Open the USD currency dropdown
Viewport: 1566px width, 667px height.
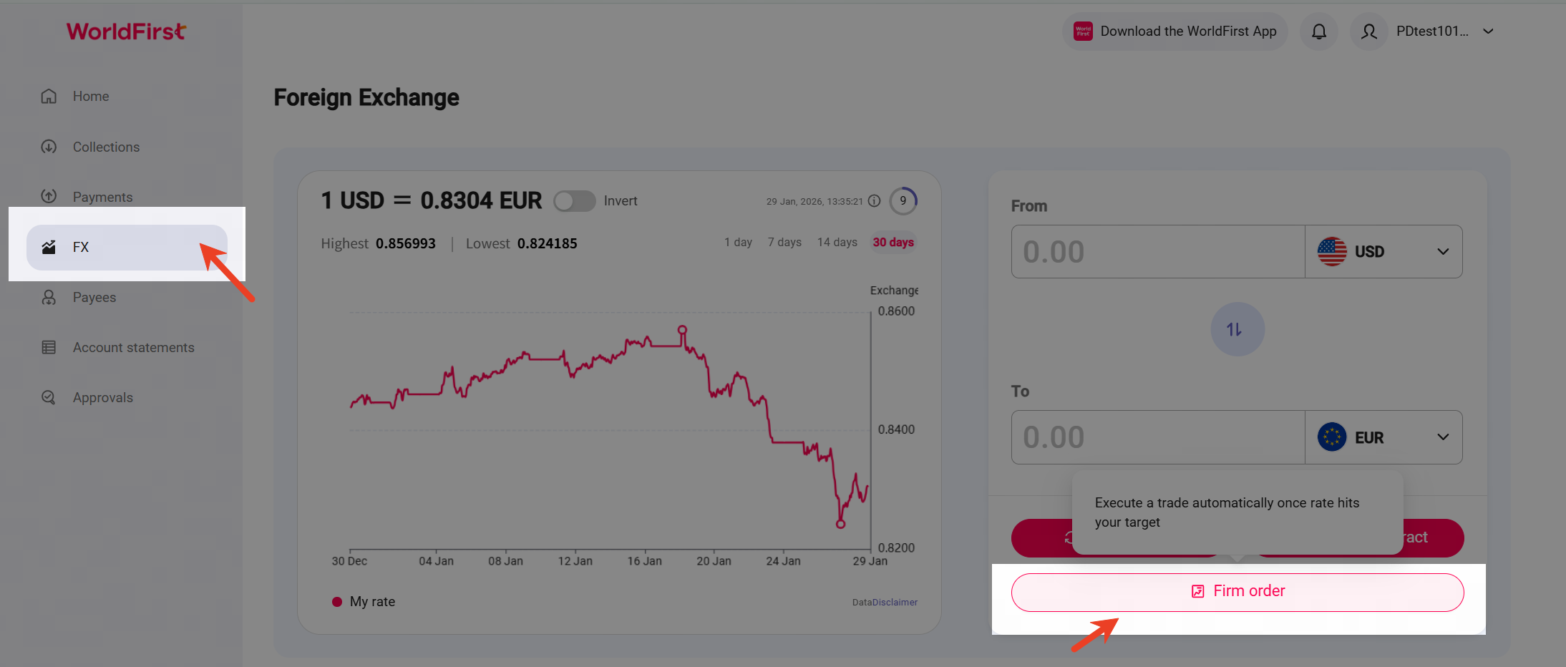pyautogui.click(x=1383, y=252)
